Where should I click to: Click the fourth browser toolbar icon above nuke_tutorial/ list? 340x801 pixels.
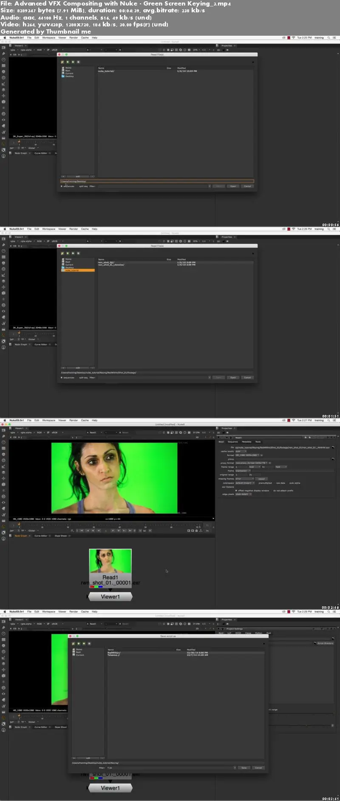tap(78, 62)
